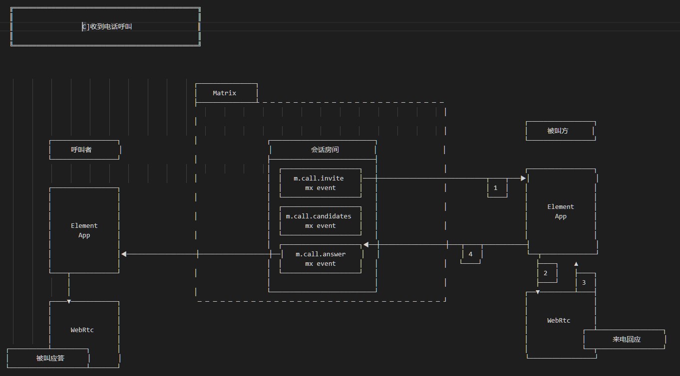Click the 会话房间 header text
Image resolution: width=680 pixels, height=376 pixels.
point(325,150)
